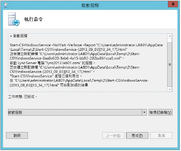Click the xml log file name line

click(x=67, y=58)
